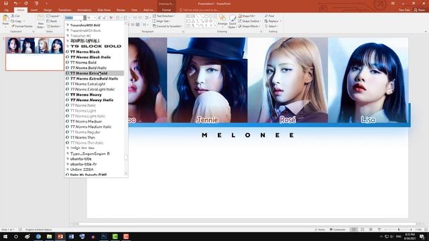Open the Select dropdown in Editing

point(271,26)
